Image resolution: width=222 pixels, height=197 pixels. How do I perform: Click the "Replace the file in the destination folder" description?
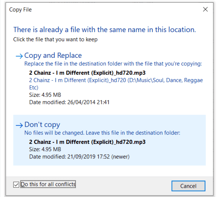click(113, 64)
